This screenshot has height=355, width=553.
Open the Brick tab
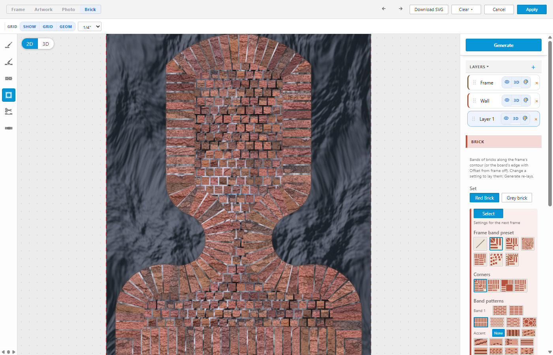(90, 9)
